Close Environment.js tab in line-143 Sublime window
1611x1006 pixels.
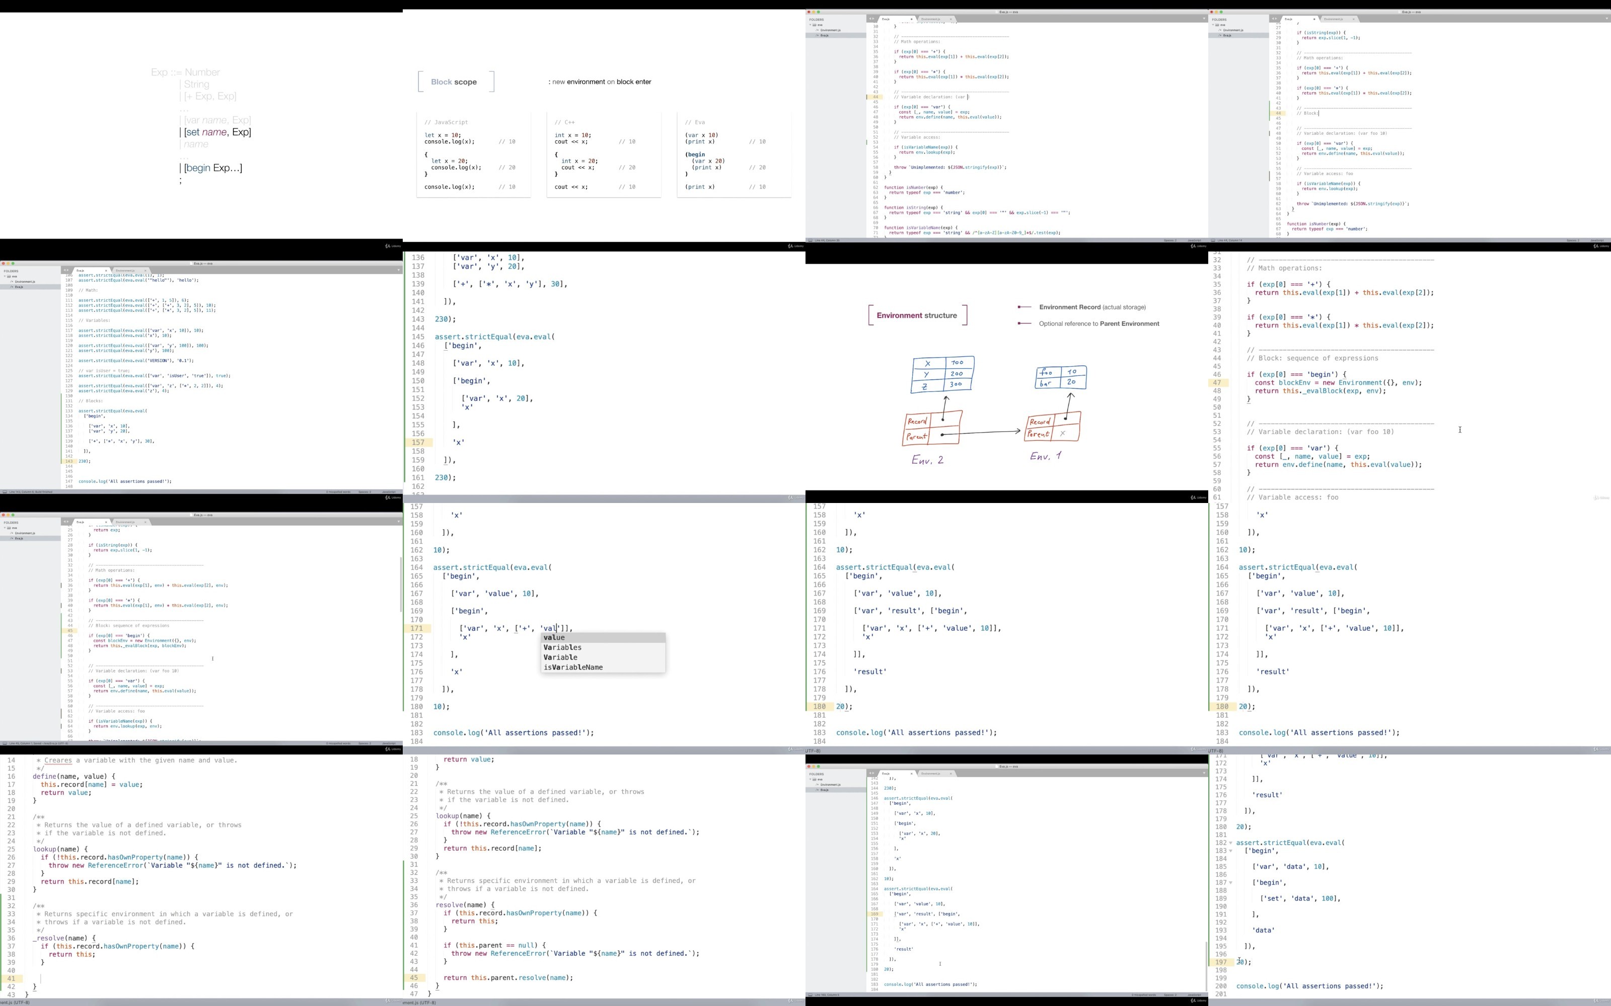click(x=145, y=270)
